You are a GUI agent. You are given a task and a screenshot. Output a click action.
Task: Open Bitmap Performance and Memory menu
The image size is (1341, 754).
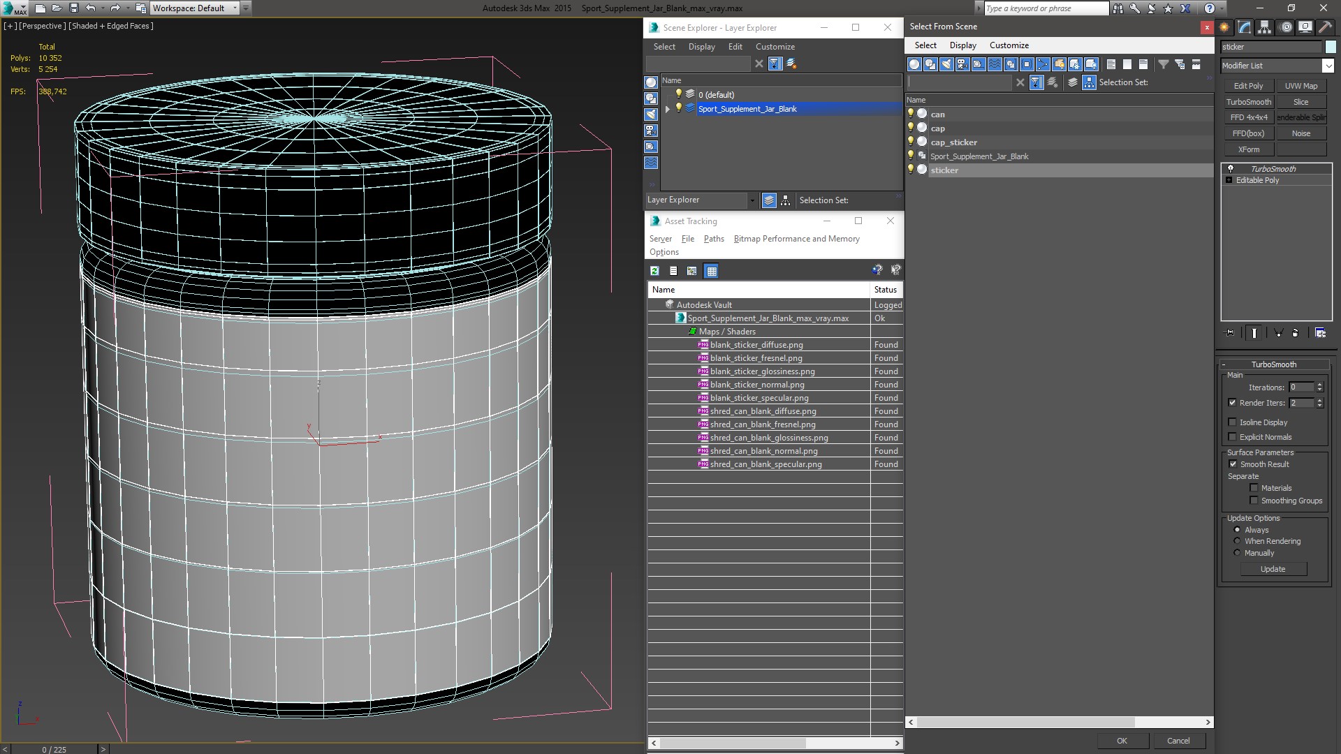[x=796, y=239]
